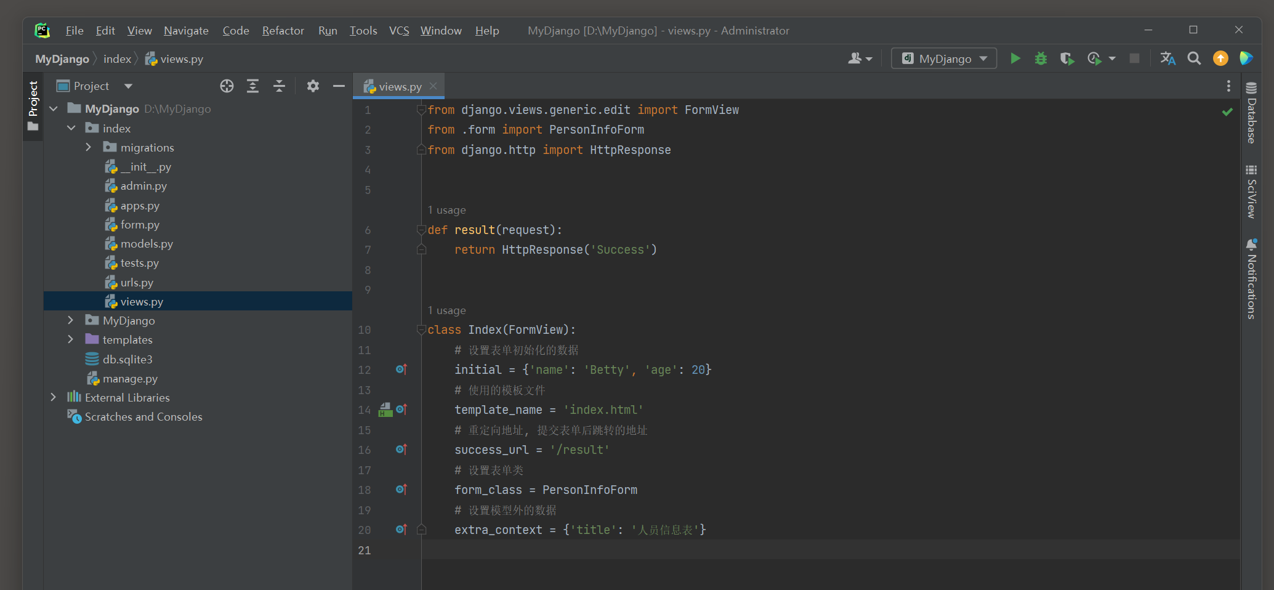Close the views.py tab
The image size is (1274, 590).
click(433, 86)
